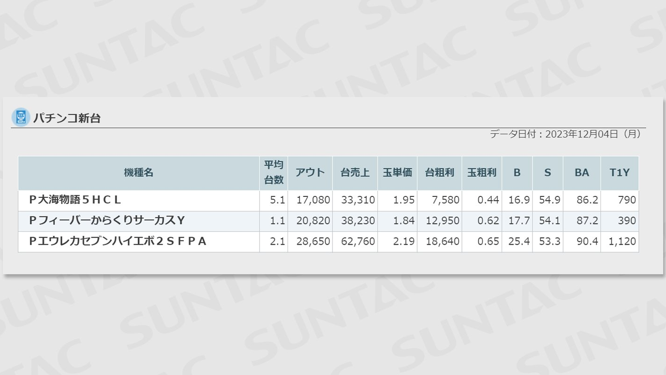Click the パチンコ新台 section title

(67, 118)
